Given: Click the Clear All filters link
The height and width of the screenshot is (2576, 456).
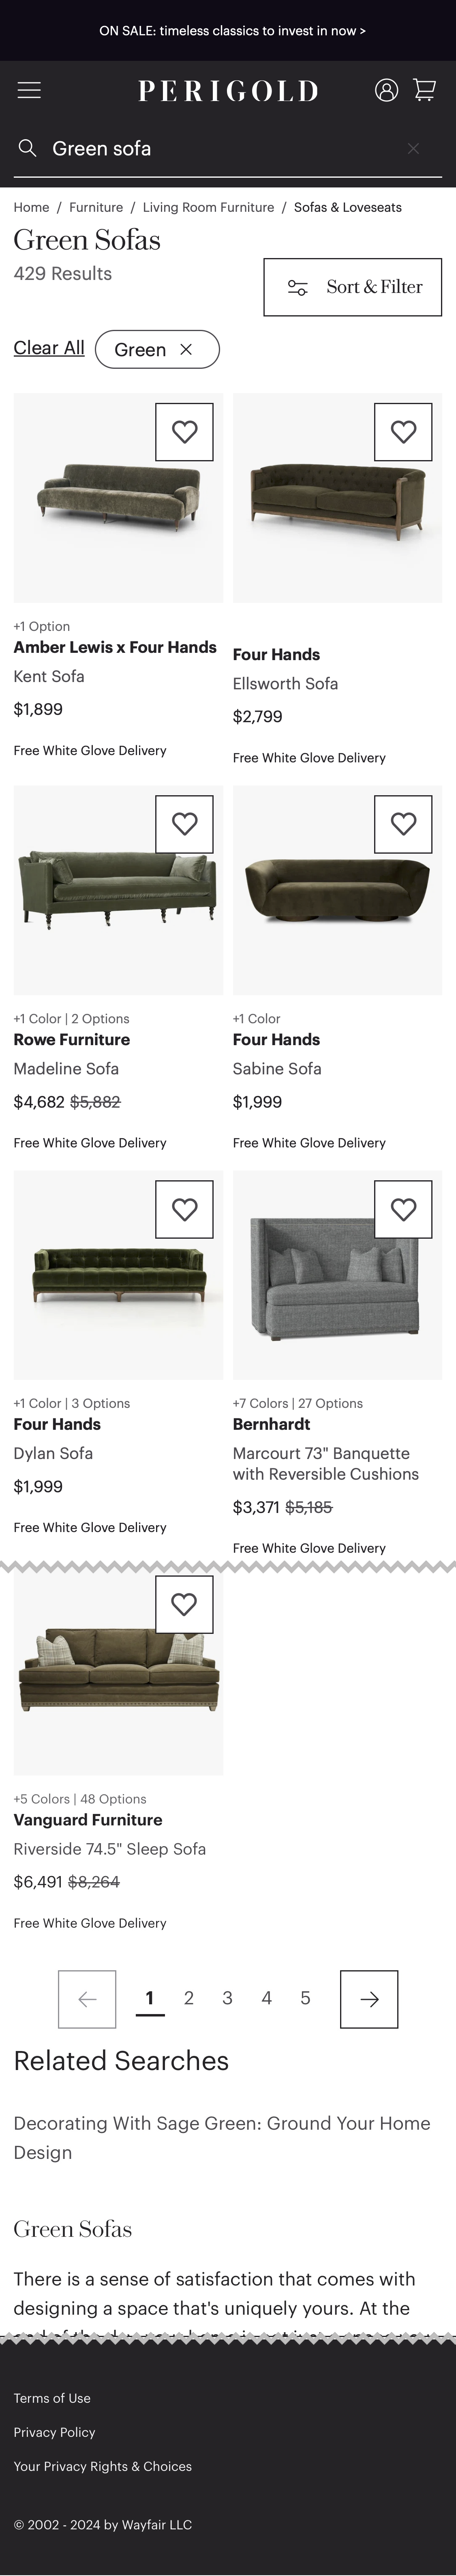Looking at the screenshot, I should pyautogui.click(x=49, y=348).
